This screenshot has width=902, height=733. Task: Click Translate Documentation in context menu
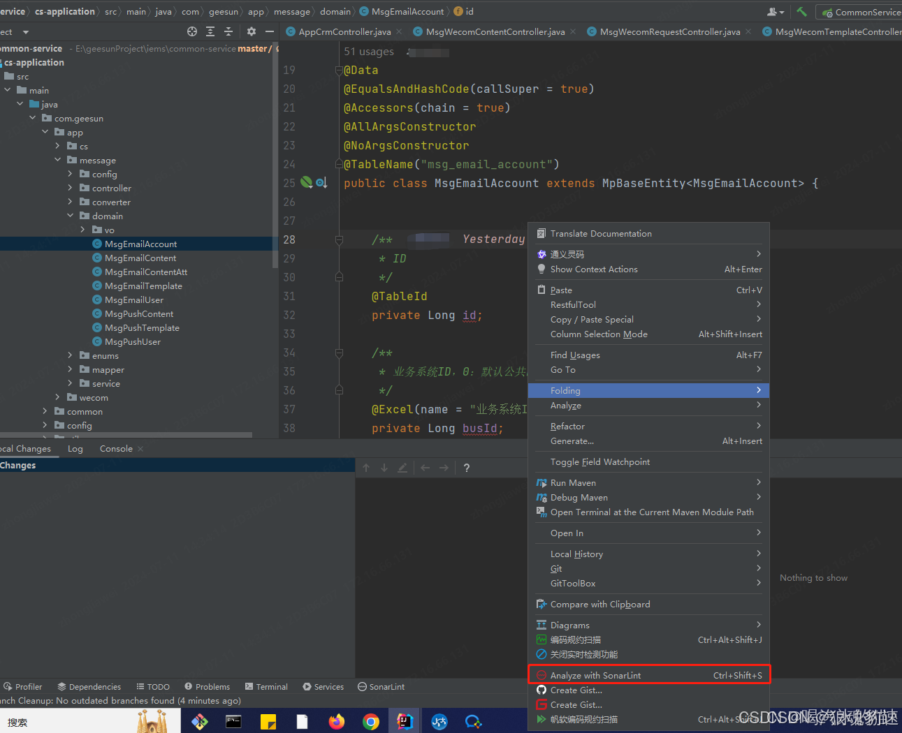tap(648, 234)
